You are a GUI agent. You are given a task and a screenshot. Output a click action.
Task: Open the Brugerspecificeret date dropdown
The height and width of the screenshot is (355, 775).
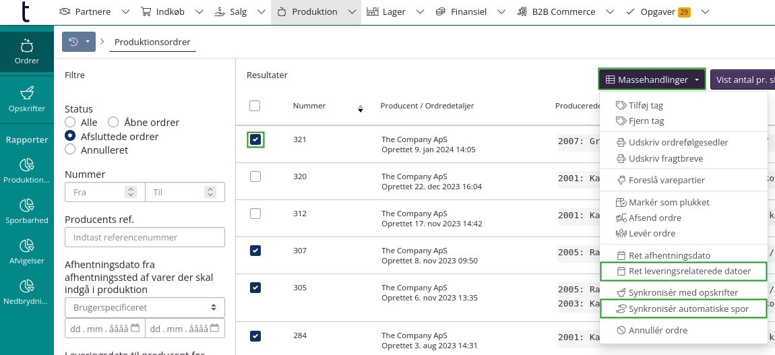(x=145, y=307)
